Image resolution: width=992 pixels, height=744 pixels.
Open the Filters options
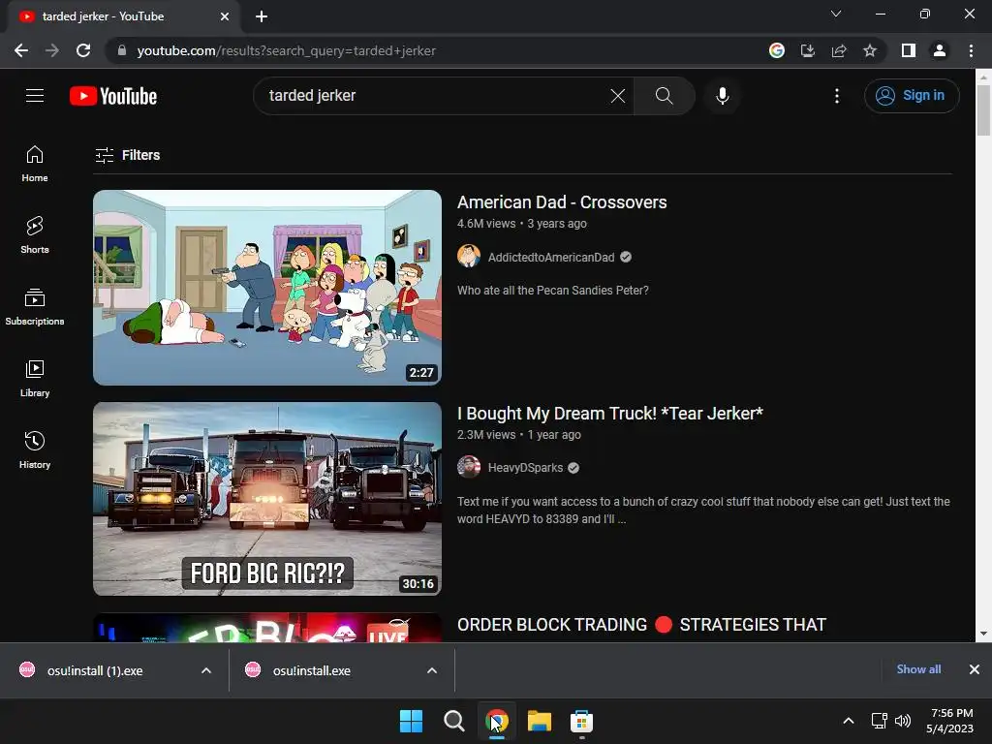click(x=127, y=155)
